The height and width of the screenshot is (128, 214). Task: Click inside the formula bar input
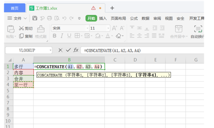click(142, 51)
